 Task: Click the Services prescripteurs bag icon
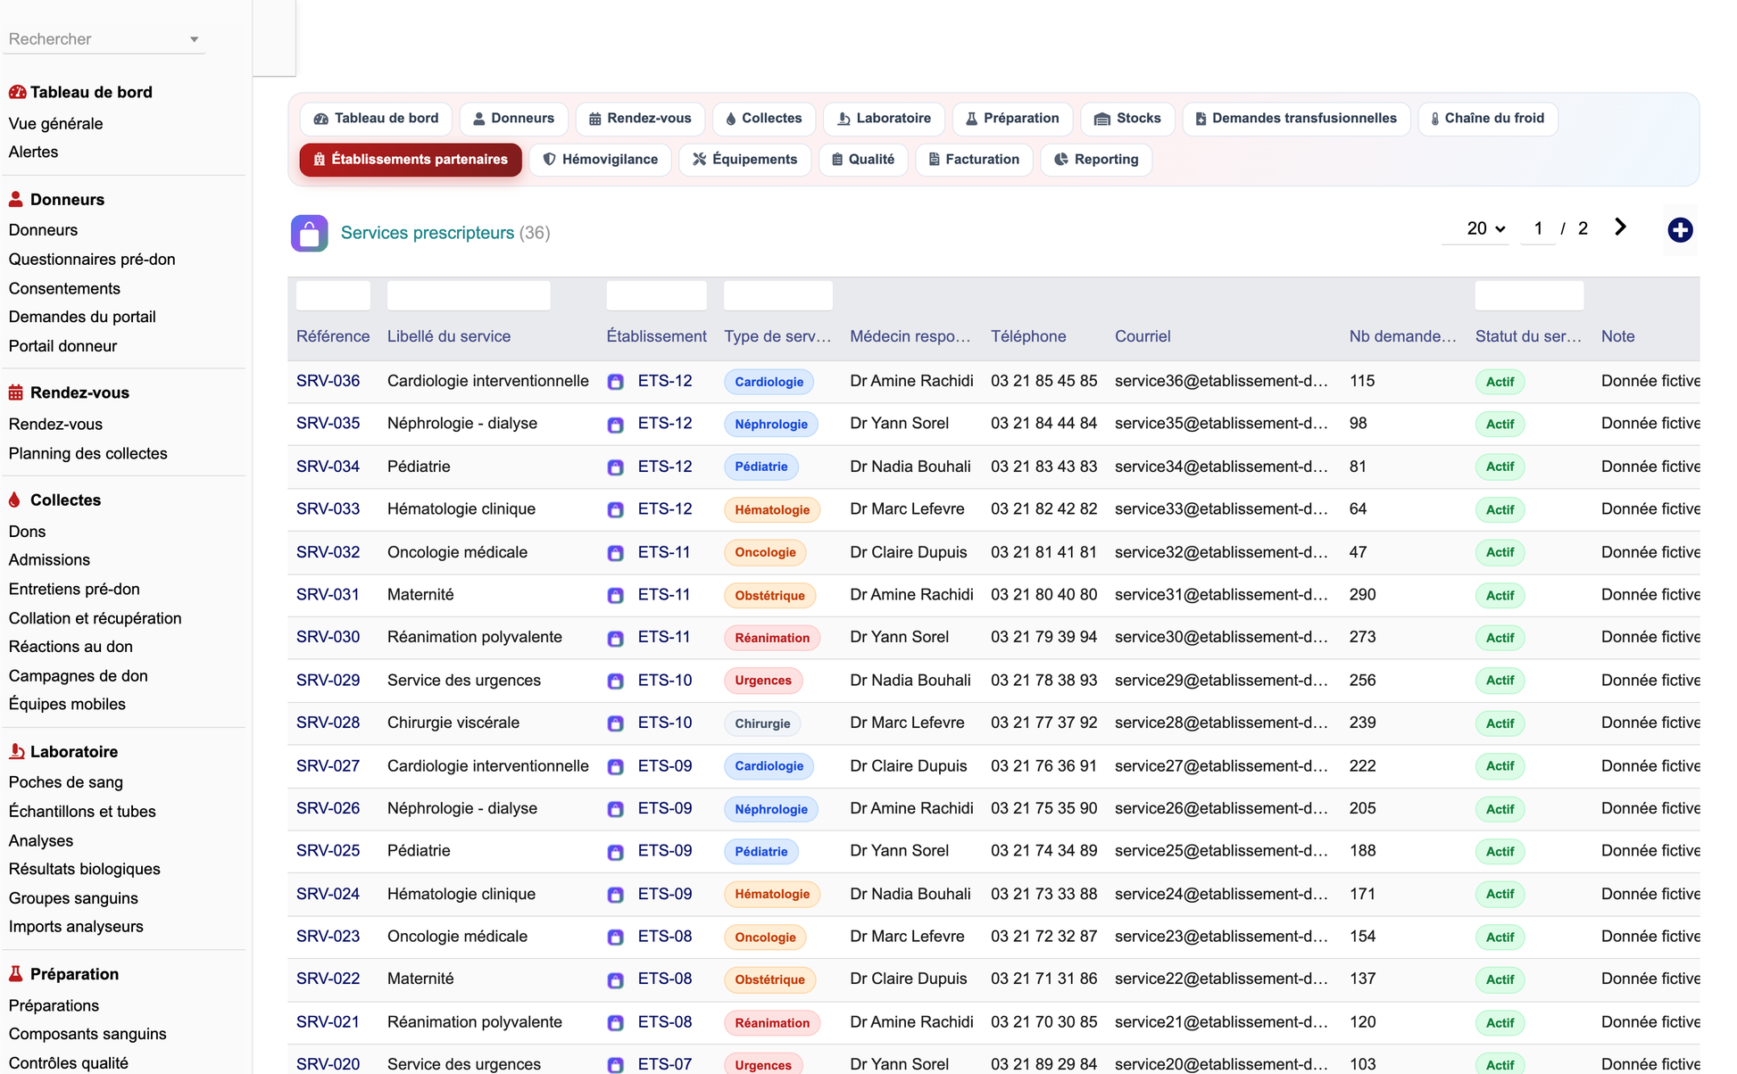coord(309,234)
